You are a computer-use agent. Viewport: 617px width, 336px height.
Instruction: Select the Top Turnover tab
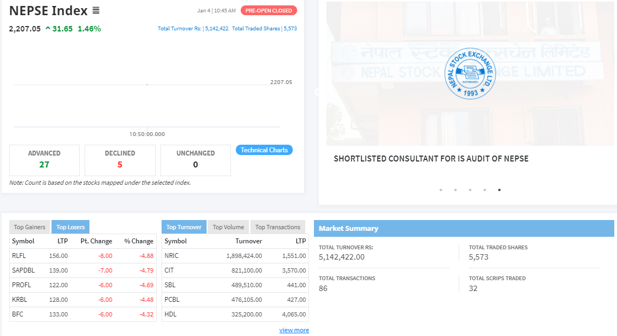(x=184, y=227)
